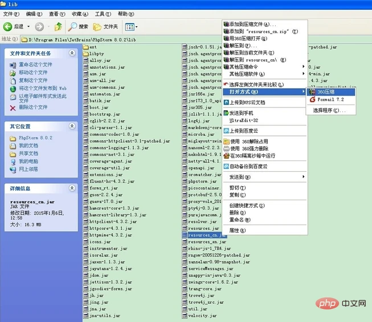
Task: Open 共享文档 in other places
Action: (x=28, y=153)
